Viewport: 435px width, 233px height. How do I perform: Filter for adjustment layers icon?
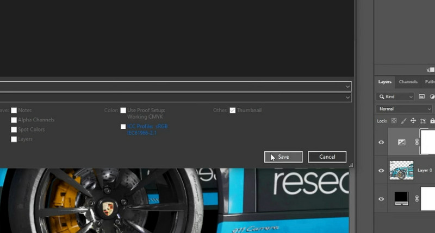(x=432, y=96)
